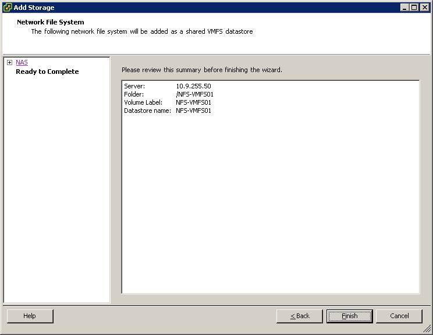The width and height of the screenshot is (433, 335).
Task: Click the Folder value /NFS-VMFS01
Action: (194, 94)
